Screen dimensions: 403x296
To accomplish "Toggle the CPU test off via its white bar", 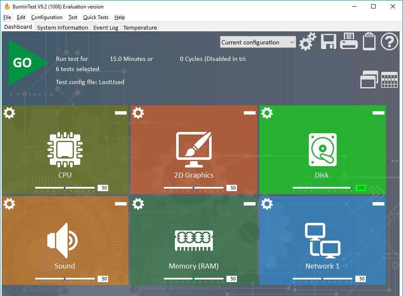I will pyautogui.click(x=120, y=113).
